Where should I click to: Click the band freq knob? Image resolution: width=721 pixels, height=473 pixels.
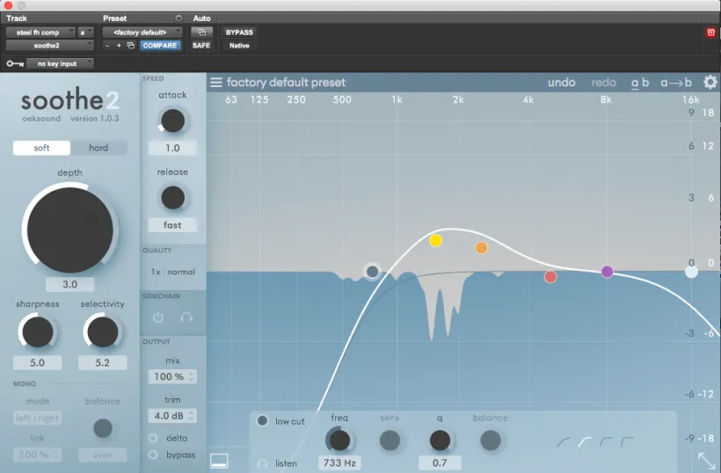[x=339, y=440]
